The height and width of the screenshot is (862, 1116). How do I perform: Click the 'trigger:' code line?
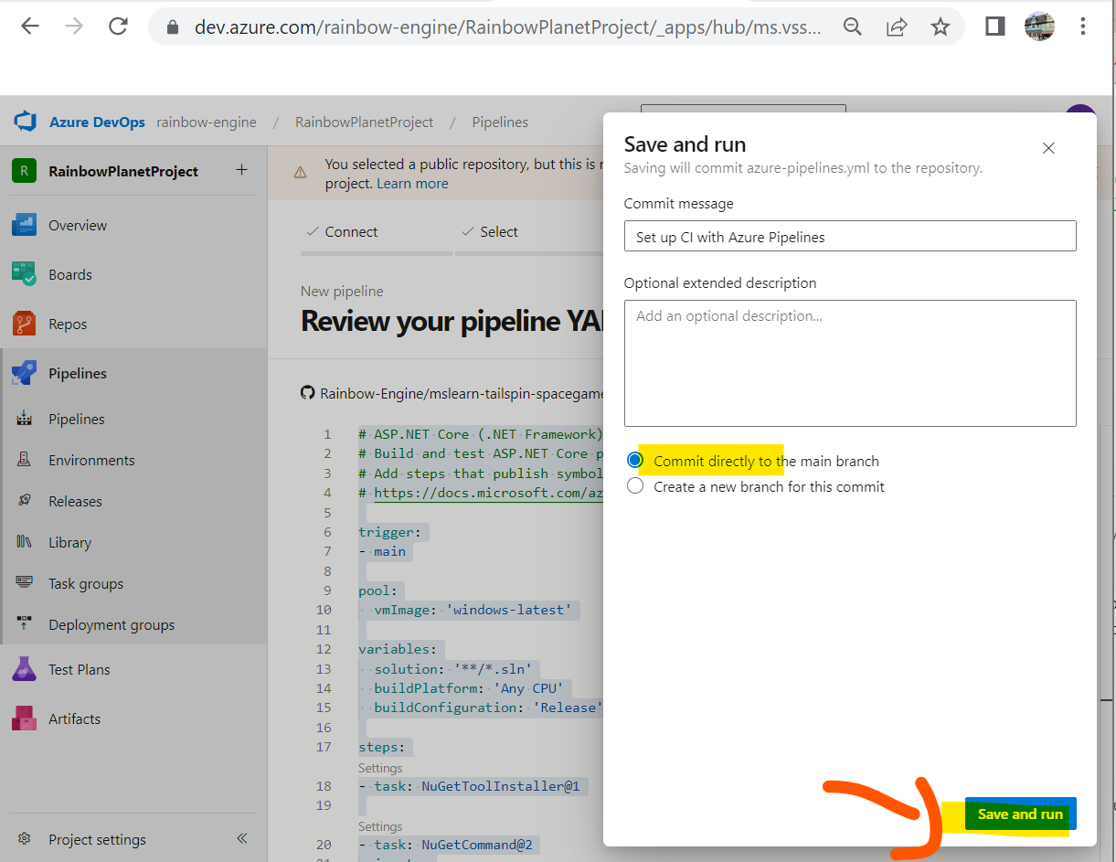390,532
